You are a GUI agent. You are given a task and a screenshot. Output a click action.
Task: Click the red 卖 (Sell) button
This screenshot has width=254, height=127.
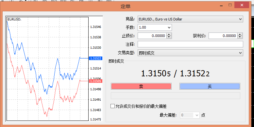click(141, 86)
